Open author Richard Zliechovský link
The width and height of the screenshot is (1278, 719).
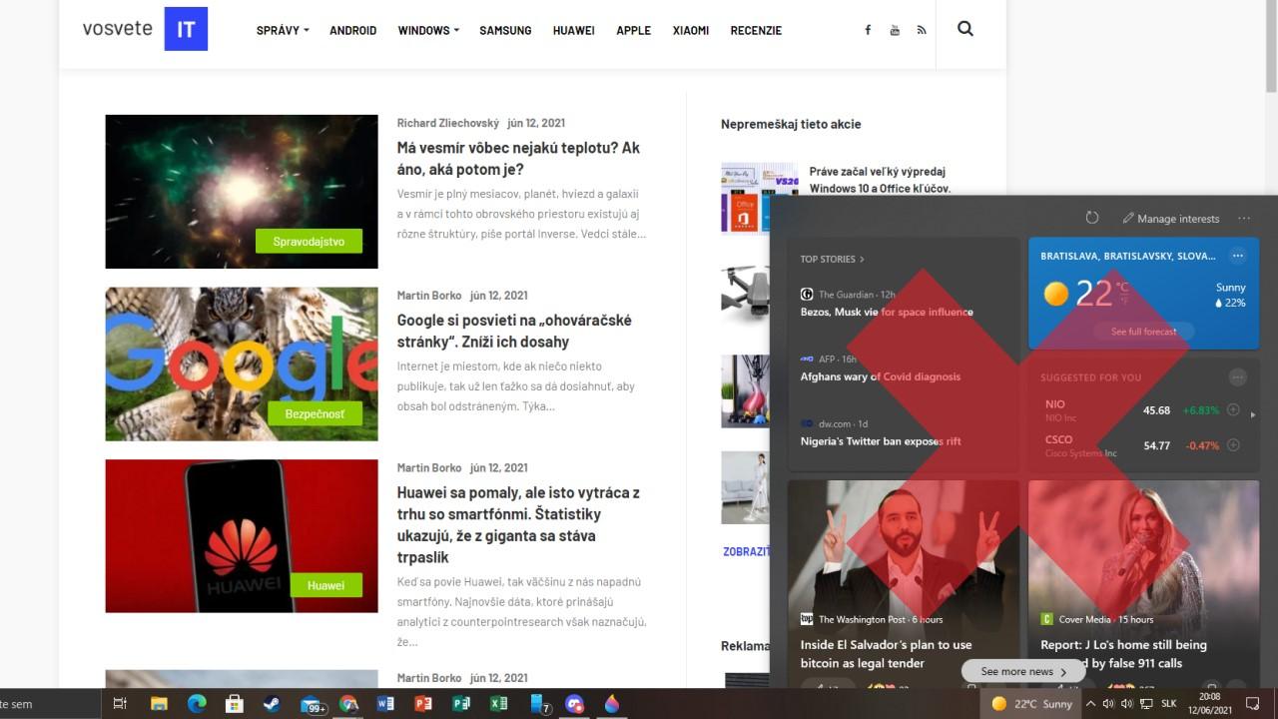pyautogui.click(x=447, y=123)
